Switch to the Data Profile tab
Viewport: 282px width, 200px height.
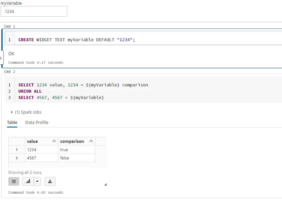click(x=37, y=122)
